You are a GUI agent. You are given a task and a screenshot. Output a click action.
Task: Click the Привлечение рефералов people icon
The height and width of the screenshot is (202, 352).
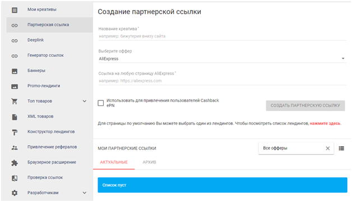pyautogui.click(x=15, y=147)
